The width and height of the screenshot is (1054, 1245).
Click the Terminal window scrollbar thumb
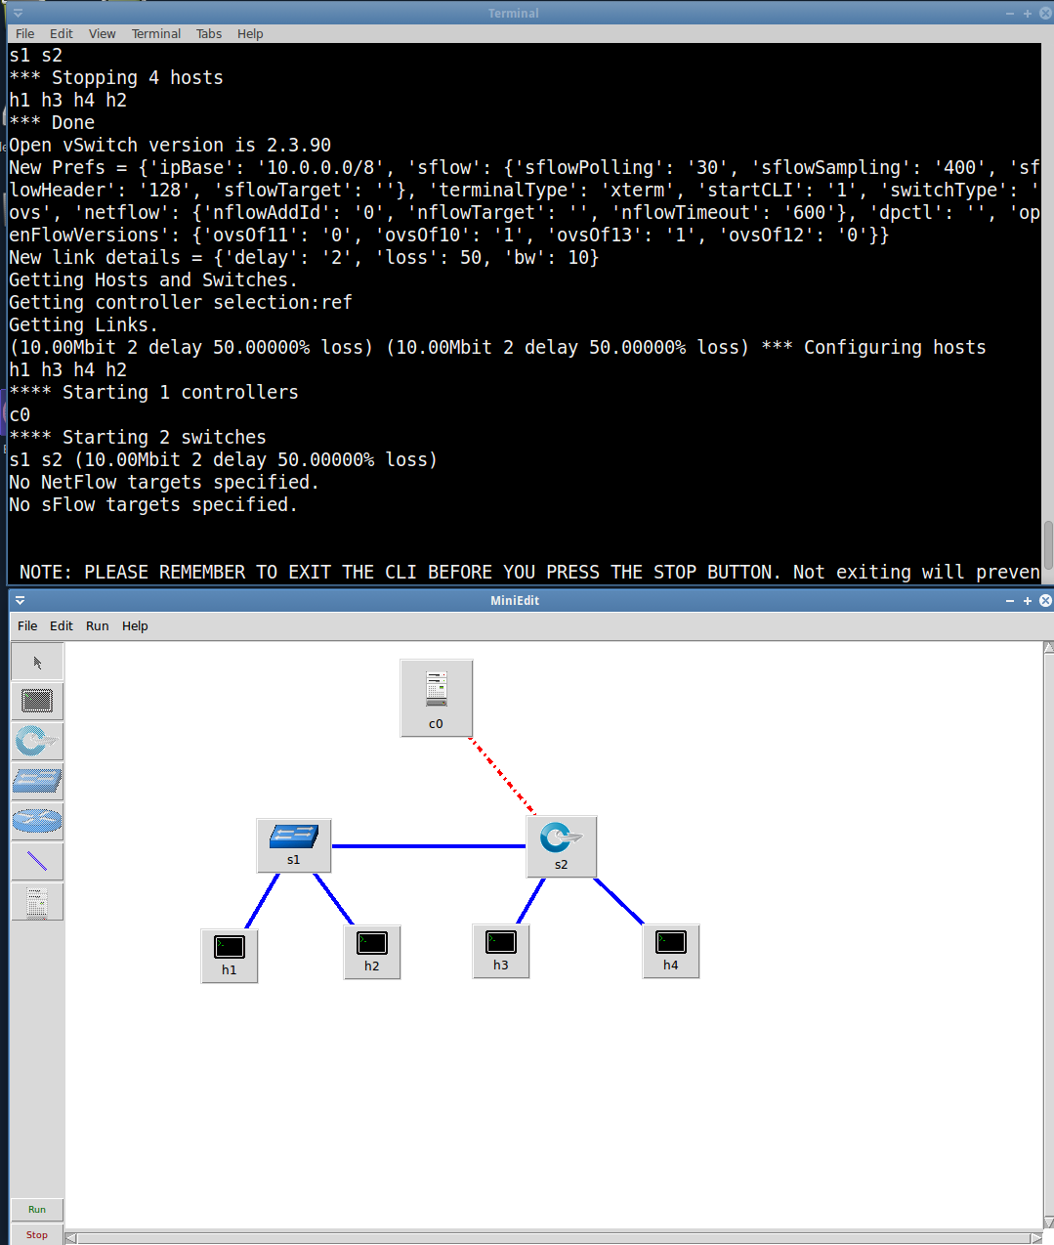[1048, 544]
